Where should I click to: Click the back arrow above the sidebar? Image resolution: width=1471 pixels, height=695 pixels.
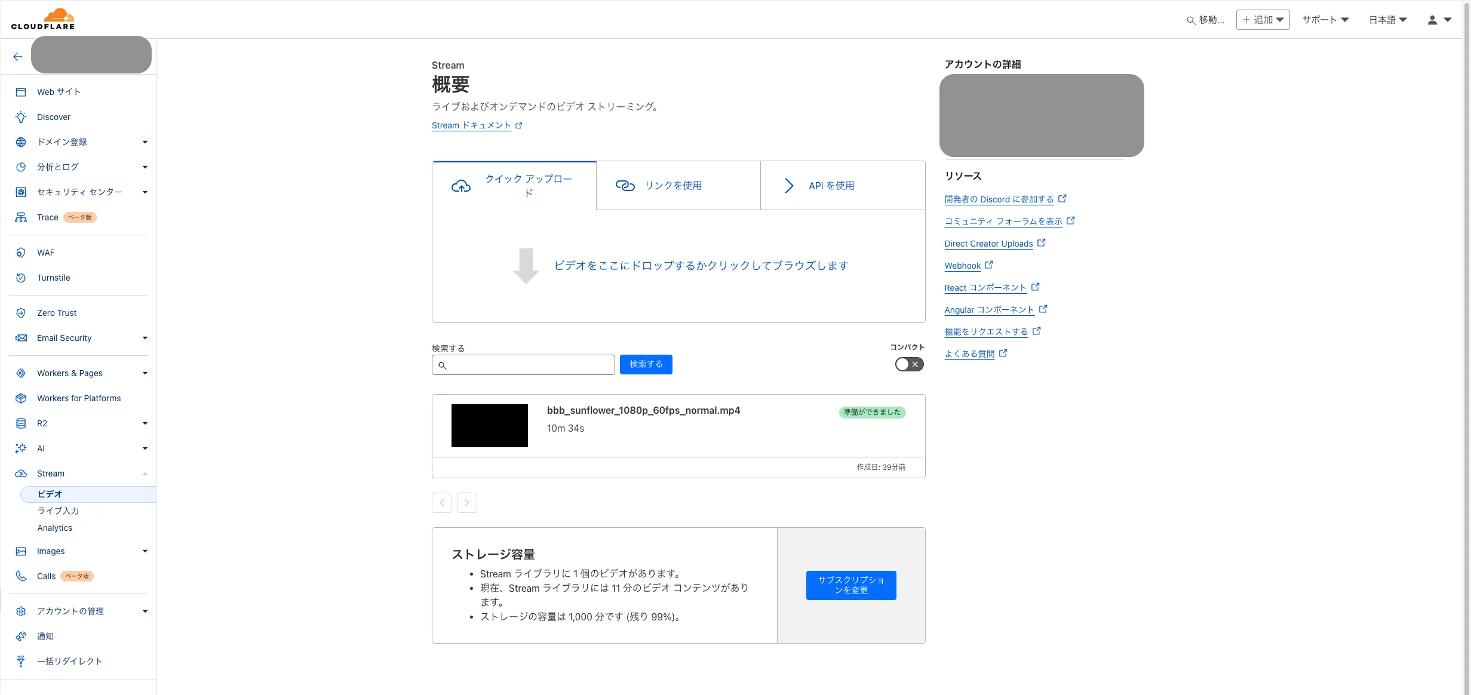tap(17, 56)
